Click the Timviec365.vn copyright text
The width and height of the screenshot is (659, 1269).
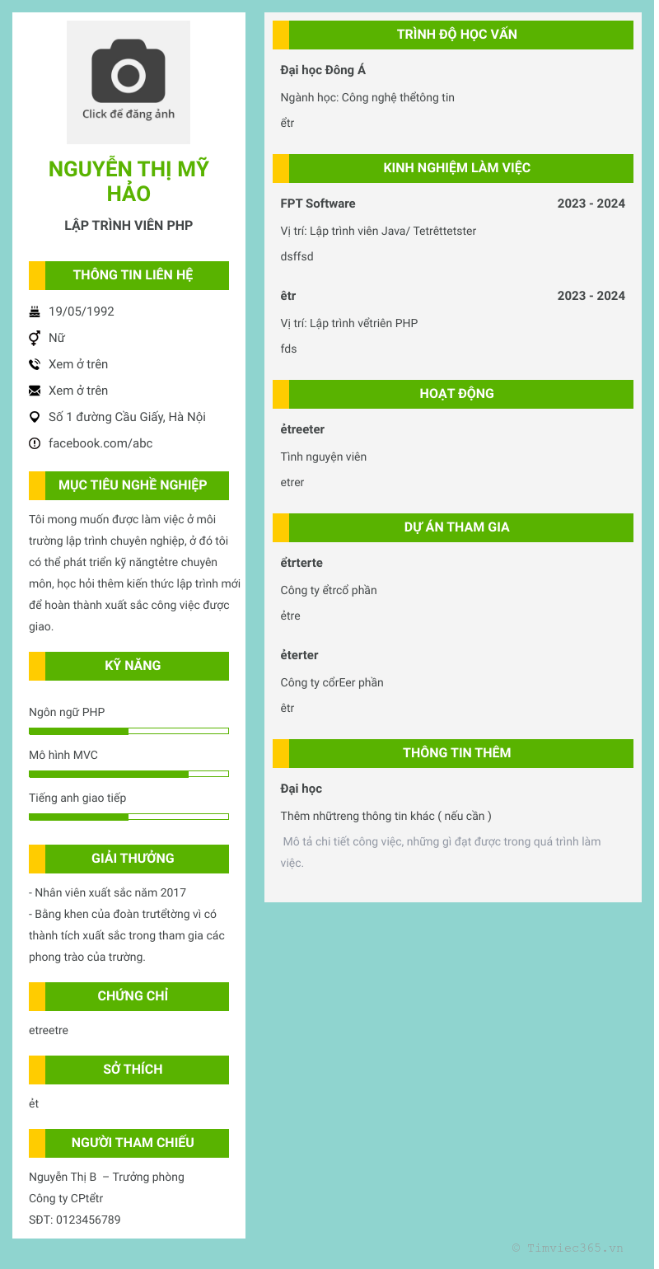(x=568, y=1248)
